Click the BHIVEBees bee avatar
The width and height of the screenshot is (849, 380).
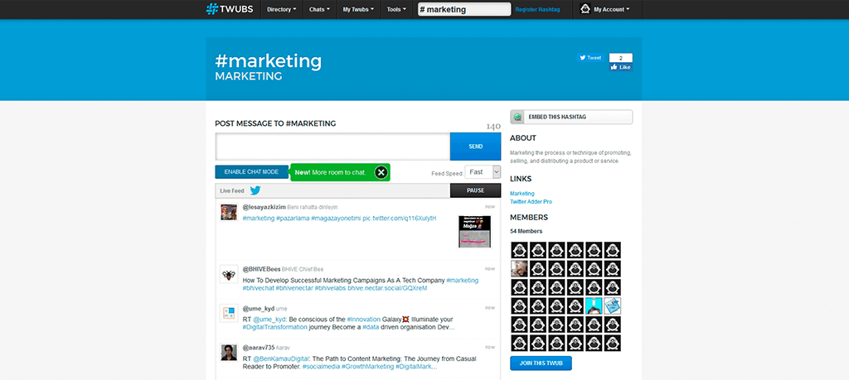click(x=229, y=274)
